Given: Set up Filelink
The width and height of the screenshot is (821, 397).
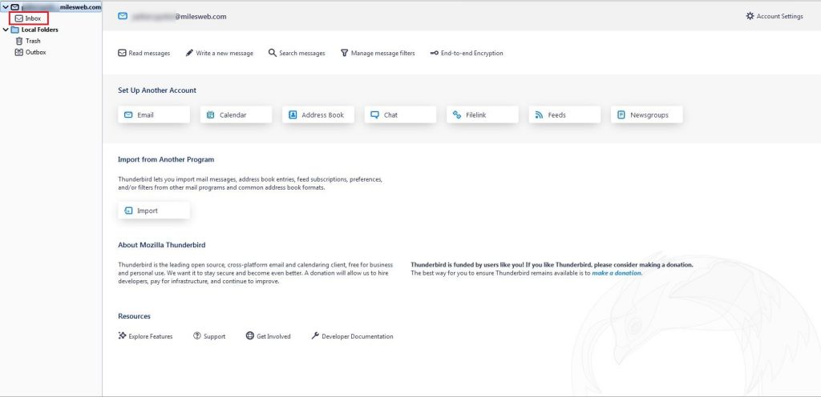Looking at the screenshot, I should point(483,115).
